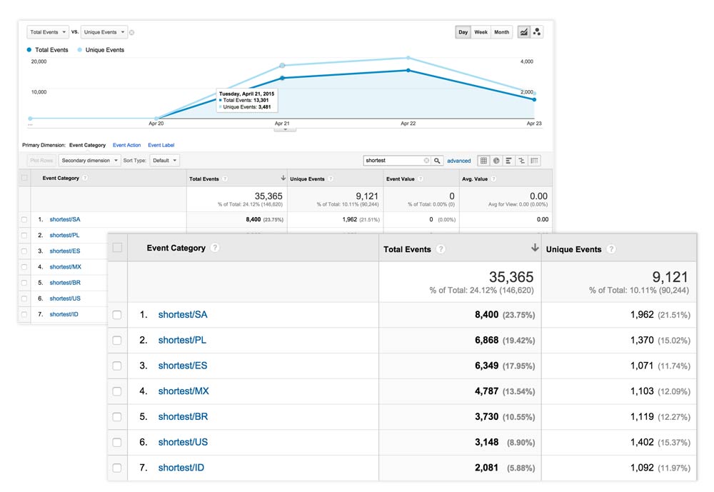The image size is (714, 492).
Task: Click the search magnifier button
Action: 438,161
